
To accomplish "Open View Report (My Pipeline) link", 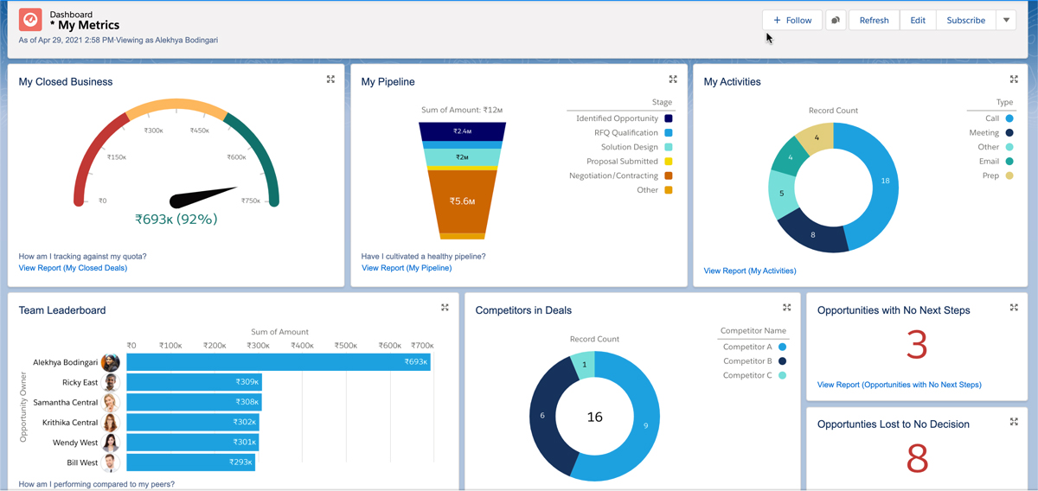I will tap(407, 268).
